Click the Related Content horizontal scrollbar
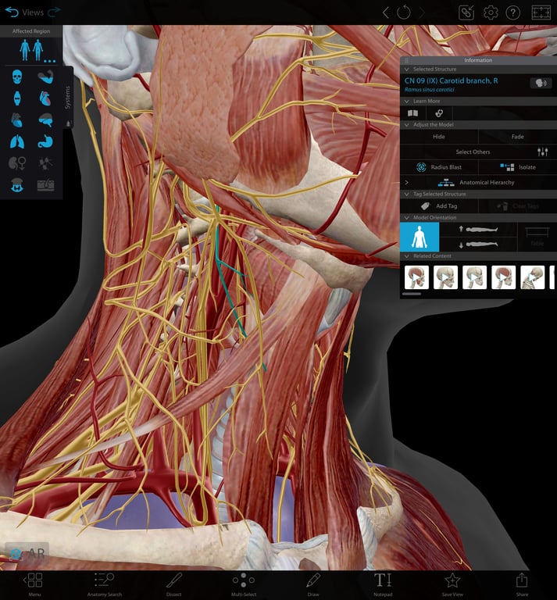 click(x=412, y=294)
